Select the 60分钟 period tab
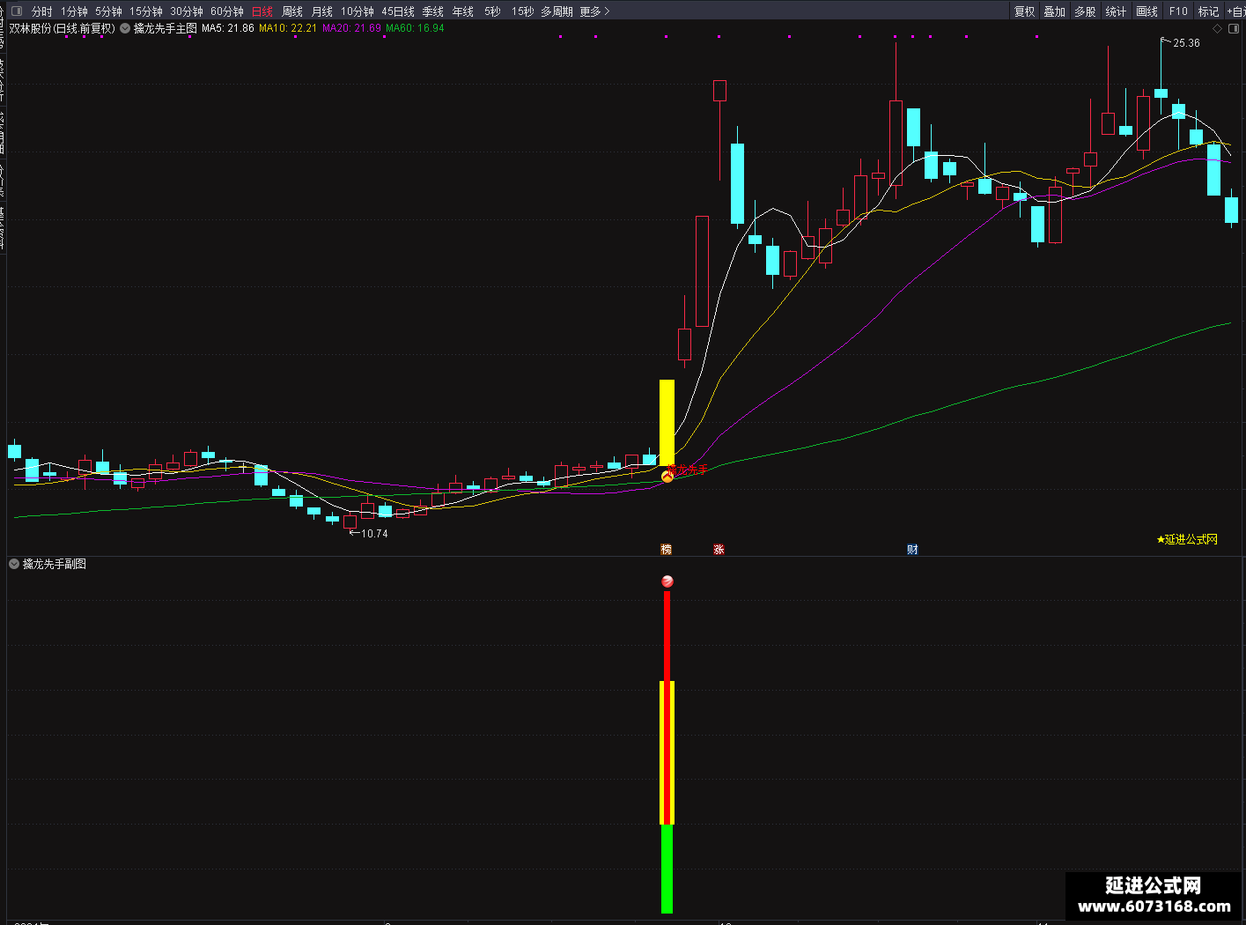The image size is (1246, 925). pyautogui.click(x=226, y=11)
